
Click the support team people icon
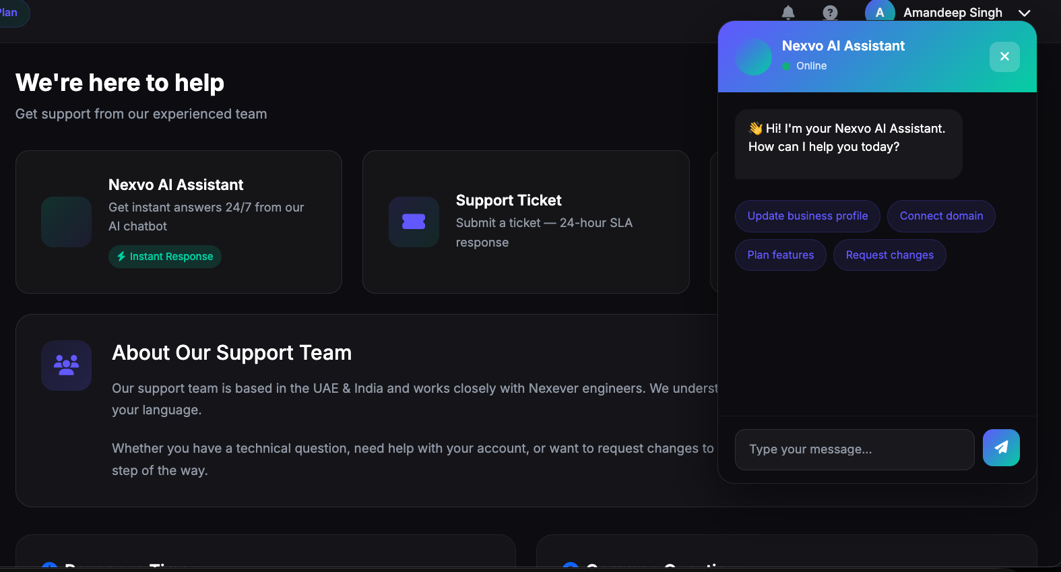pyautogui.click(x=66, y=365)
